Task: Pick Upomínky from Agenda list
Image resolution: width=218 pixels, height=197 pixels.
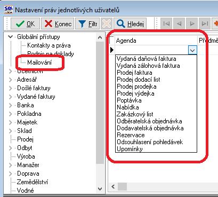Action: [130, 149]
